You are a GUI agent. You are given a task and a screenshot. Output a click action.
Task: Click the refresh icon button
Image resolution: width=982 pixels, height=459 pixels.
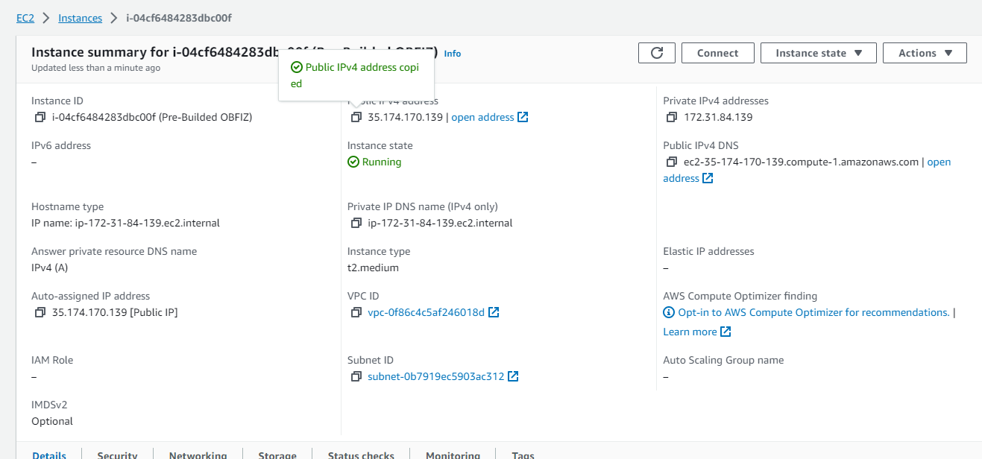(x=657, y=53)
